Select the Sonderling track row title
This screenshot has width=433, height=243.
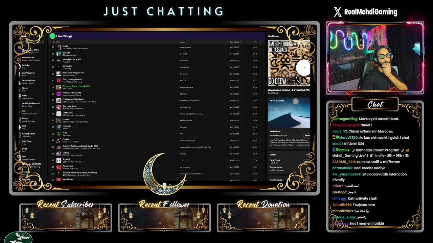click(x=67, y=66)
